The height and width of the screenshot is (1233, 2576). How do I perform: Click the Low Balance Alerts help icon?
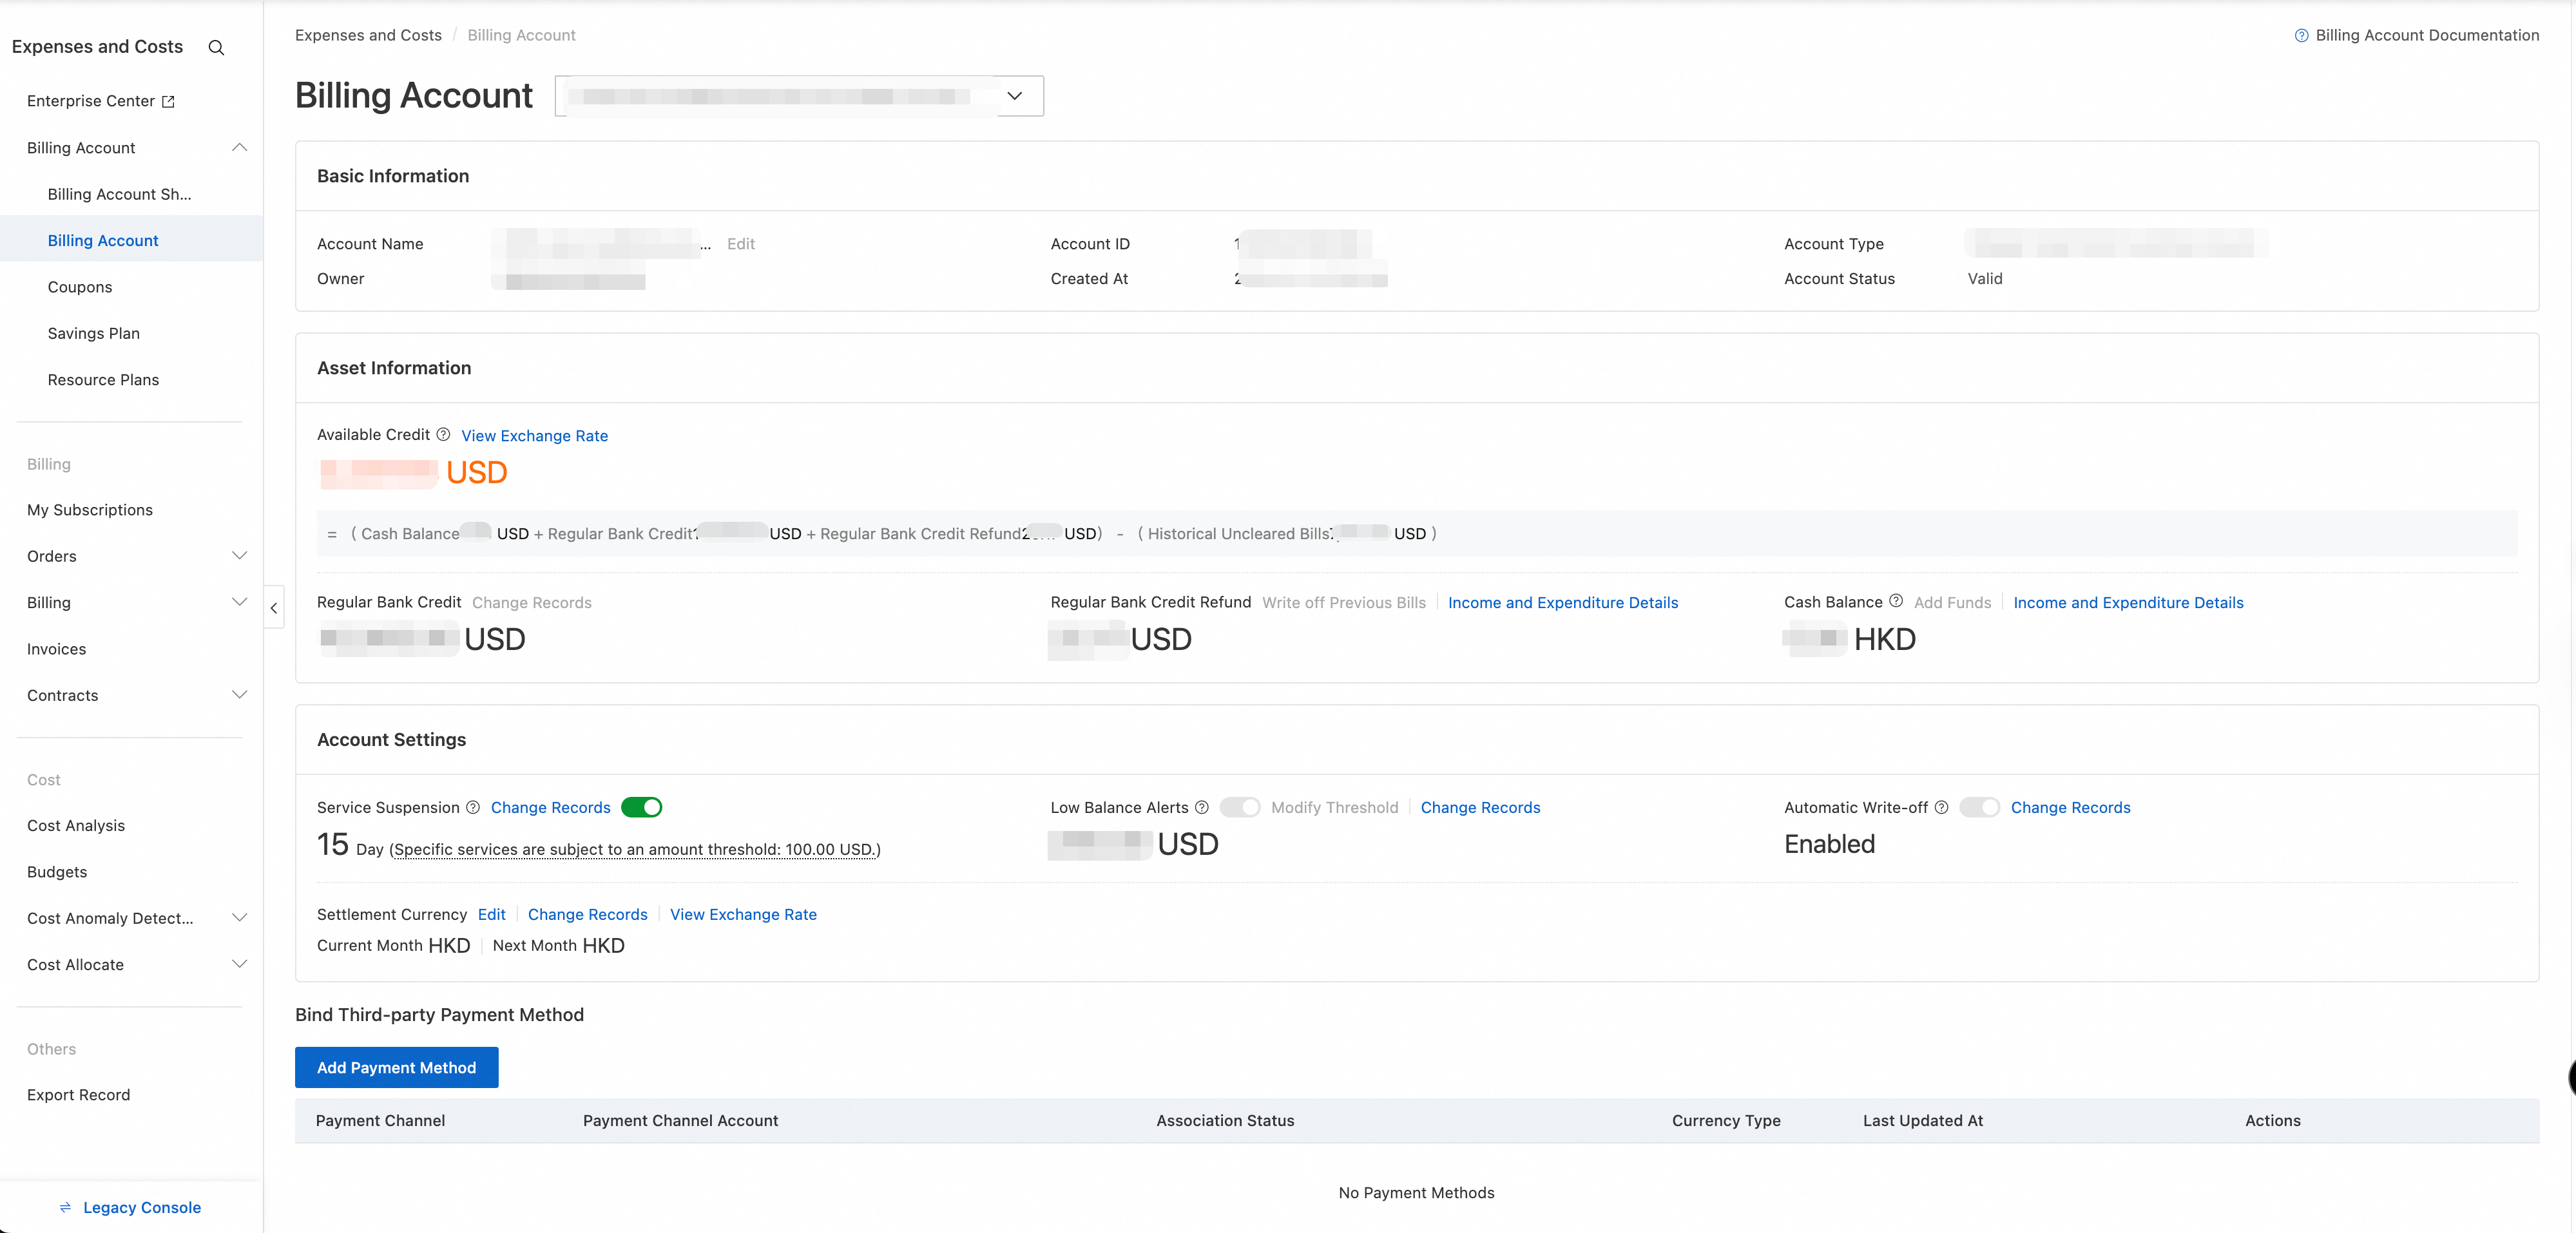1202,807
